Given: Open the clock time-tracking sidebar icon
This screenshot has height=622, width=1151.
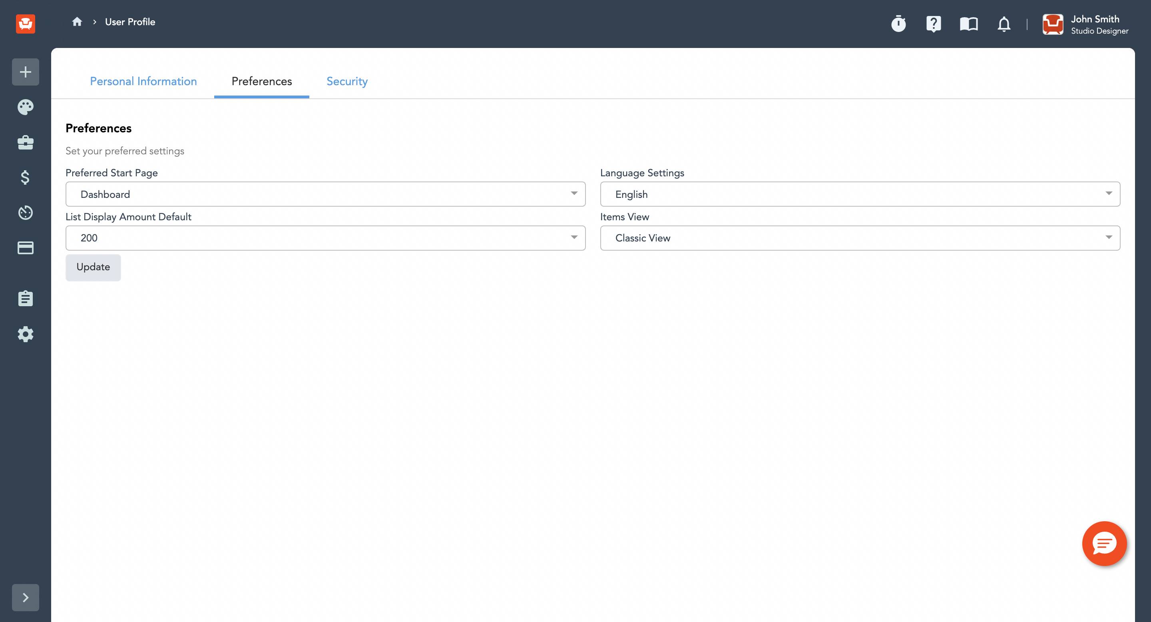Looking at the screenshot, I should [26, 213].
